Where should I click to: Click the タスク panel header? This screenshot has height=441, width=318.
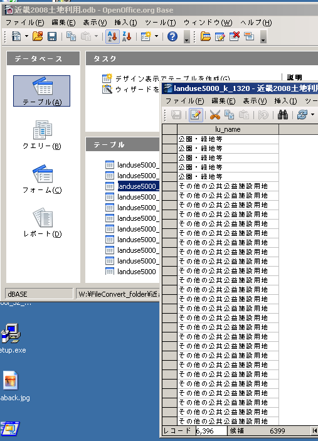(x=202, y=58)
